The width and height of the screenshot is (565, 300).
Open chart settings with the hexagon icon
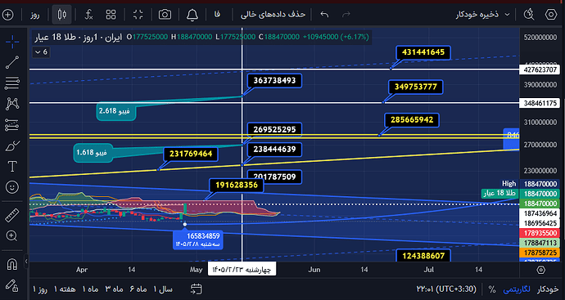[x=551, y=15]
